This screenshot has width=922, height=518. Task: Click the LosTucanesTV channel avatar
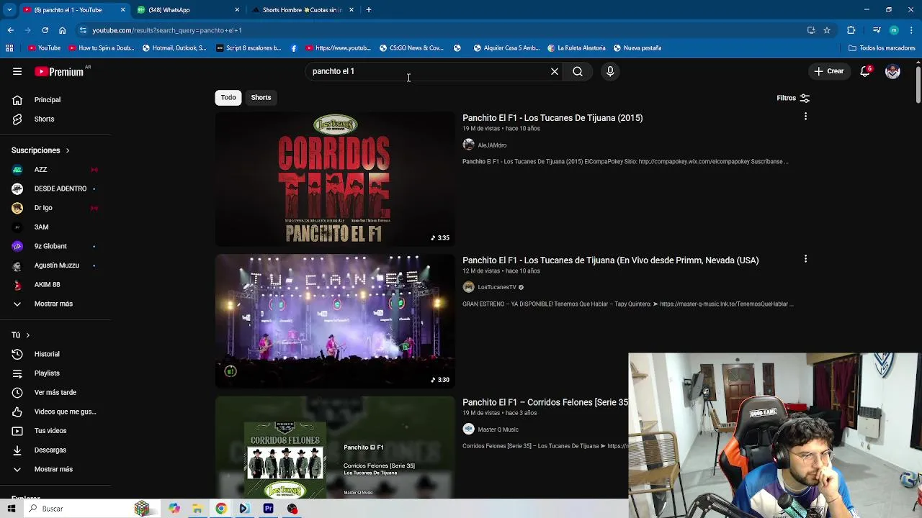[468, 287]
